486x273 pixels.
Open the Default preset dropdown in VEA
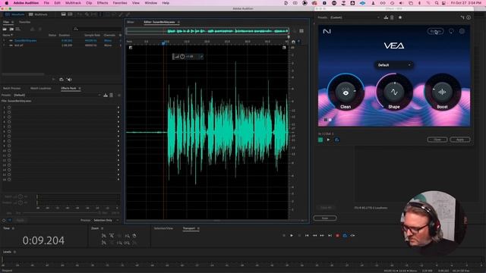click(x=394, y=65)
